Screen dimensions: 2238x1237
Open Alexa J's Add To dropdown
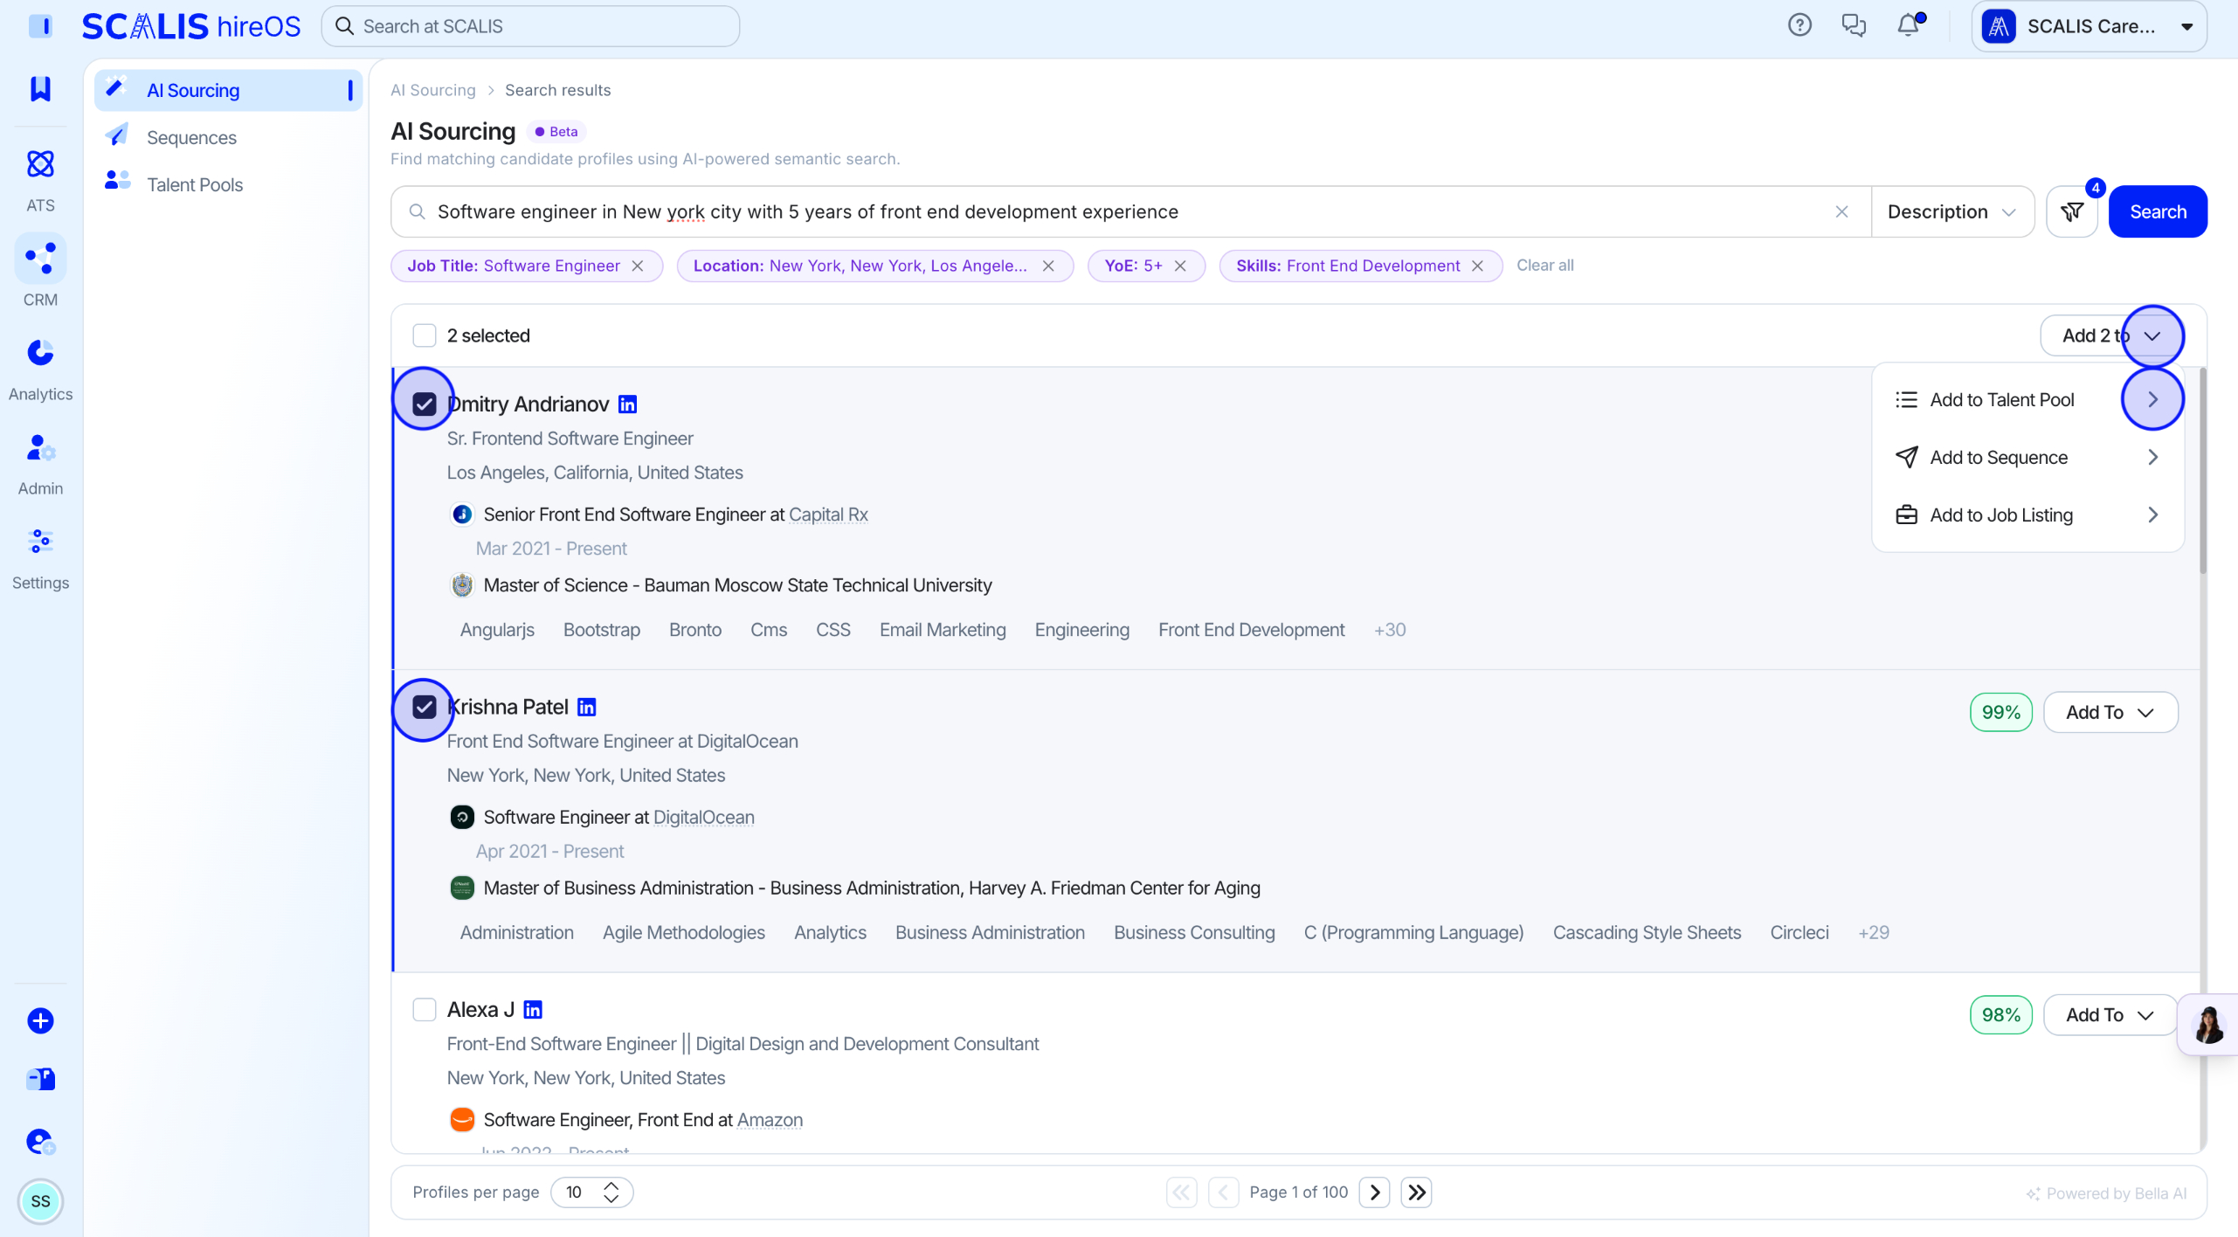pyautogui.click(x=2110, y=1014)
